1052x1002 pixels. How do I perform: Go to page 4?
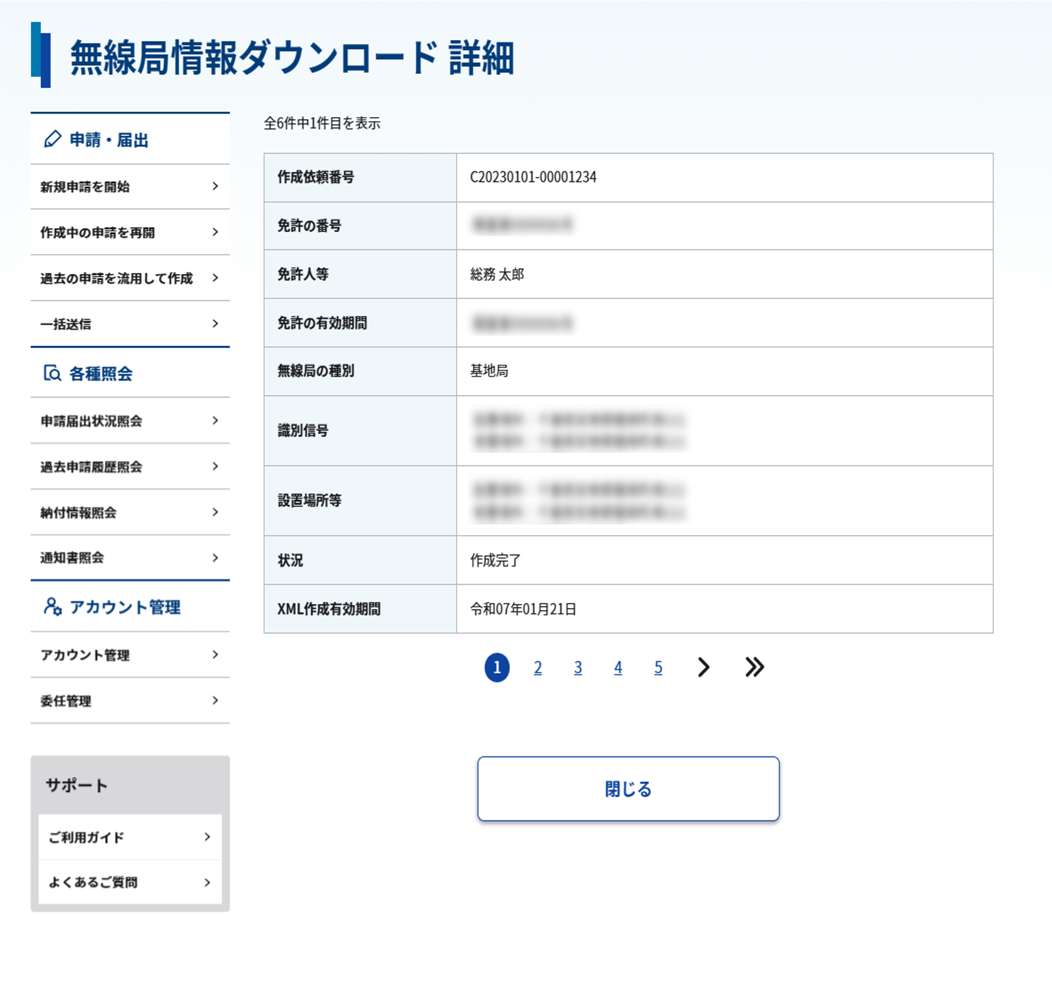[x=618, y=667]
